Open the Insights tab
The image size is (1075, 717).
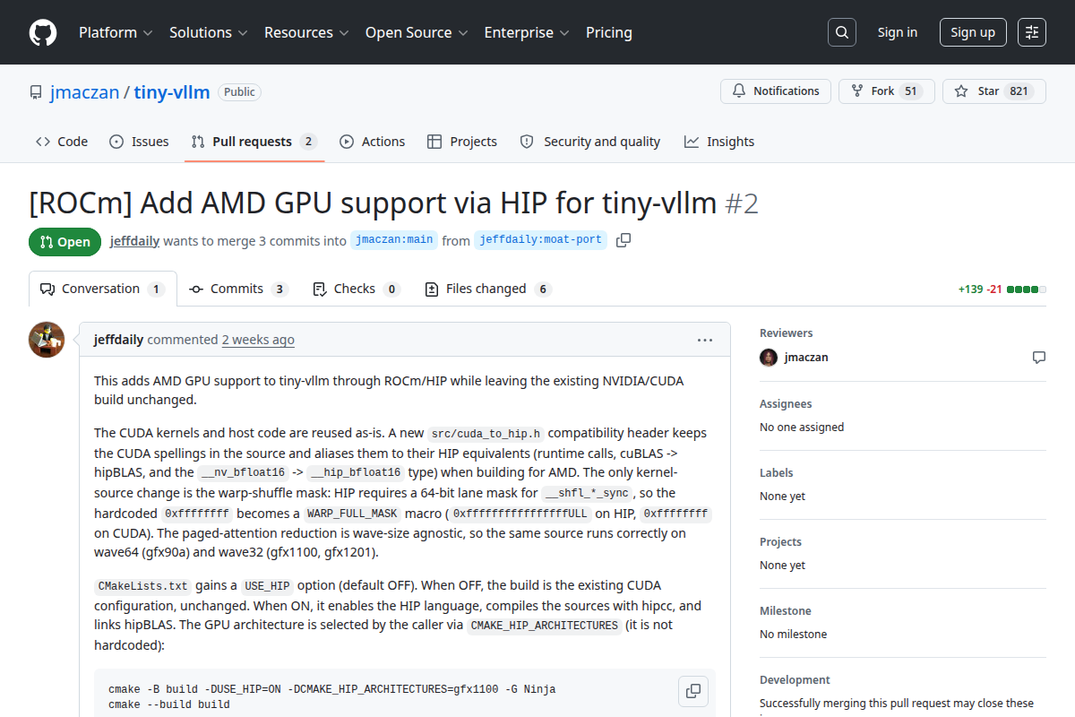click(x=719, y=142)
